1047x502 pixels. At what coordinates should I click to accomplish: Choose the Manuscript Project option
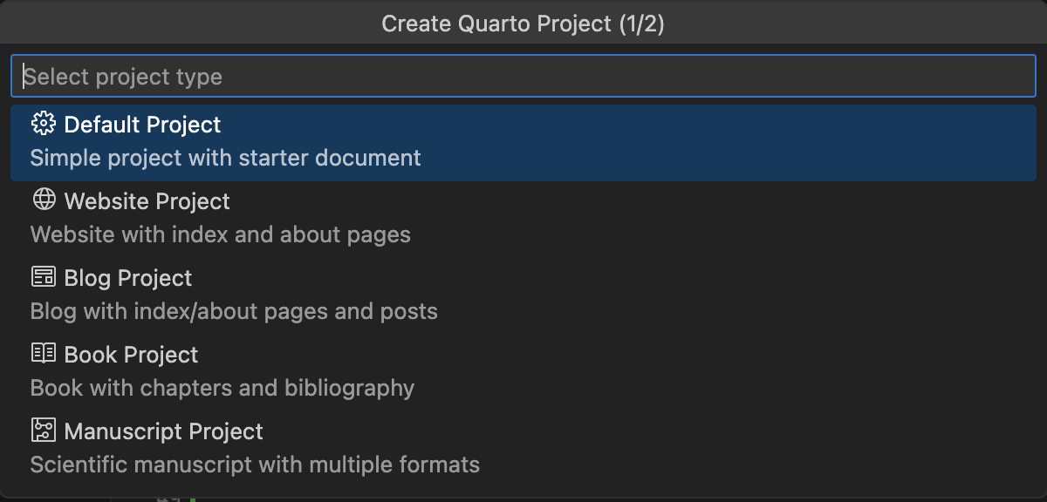tap(523, 448)
